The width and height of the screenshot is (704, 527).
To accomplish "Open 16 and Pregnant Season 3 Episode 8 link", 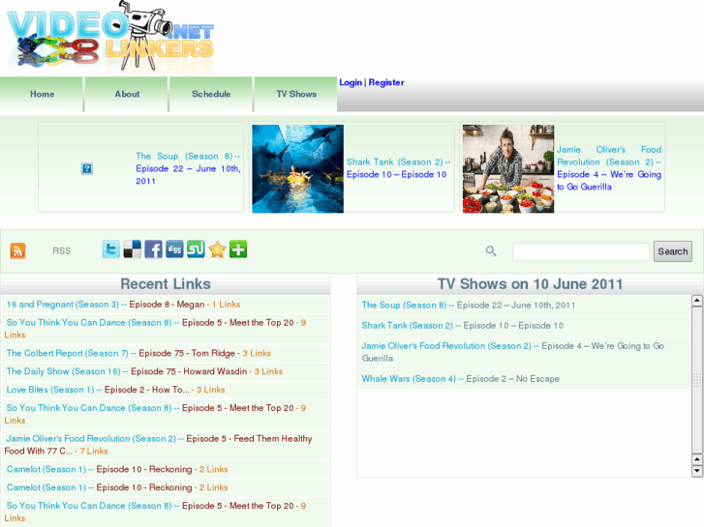I will pos(123,304).
